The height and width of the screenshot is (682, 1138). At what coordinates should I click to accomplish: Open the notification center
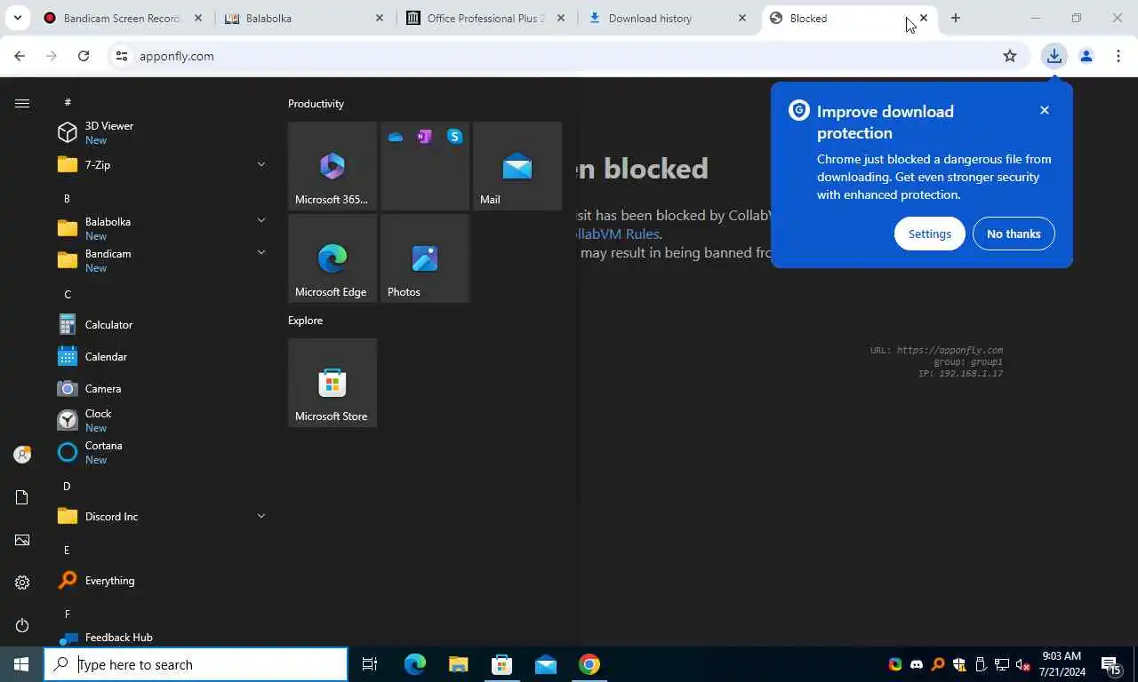coord(1111,664)
